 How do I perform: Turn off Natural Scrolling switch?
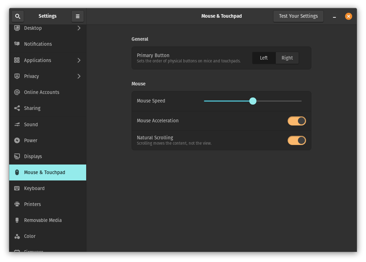click(x=297, y=140)
